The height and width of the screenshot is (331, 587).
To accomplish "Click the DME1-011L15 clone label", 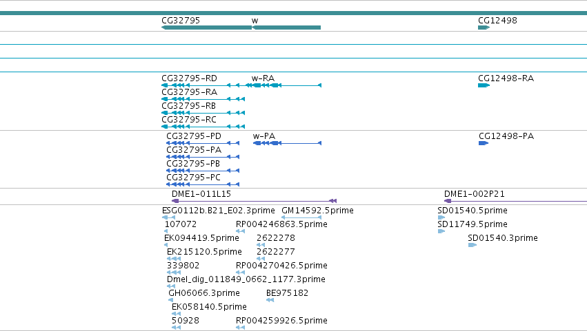I will point(201,194).
